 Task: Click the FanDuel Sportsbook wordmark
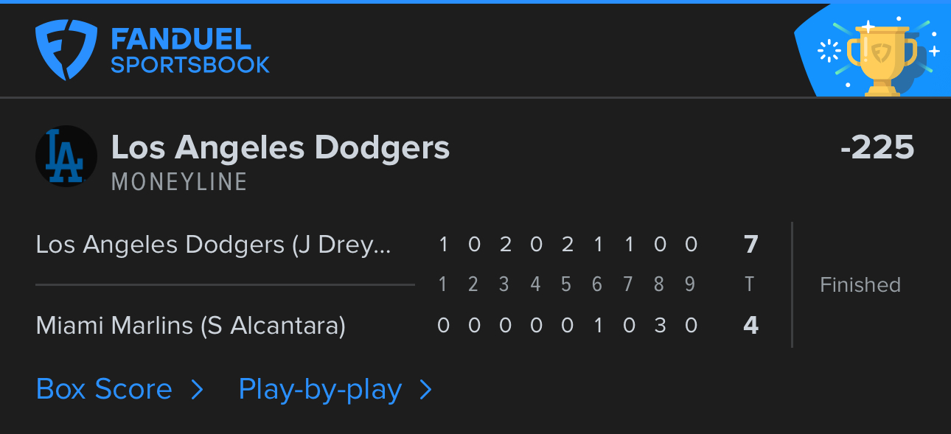click(190, 50)
